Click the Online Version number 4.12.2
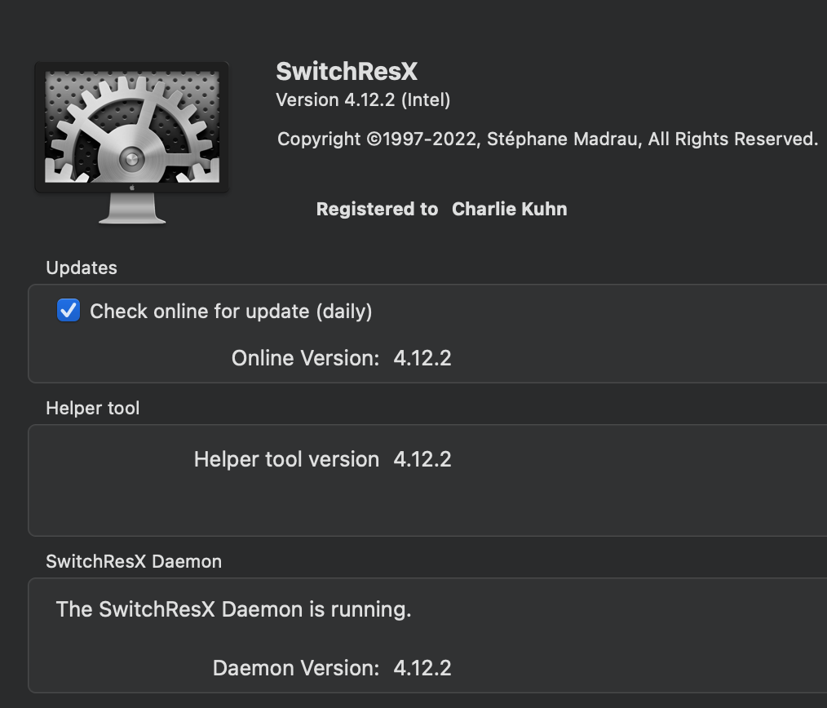827x708 pixels. tap(422, 358)
